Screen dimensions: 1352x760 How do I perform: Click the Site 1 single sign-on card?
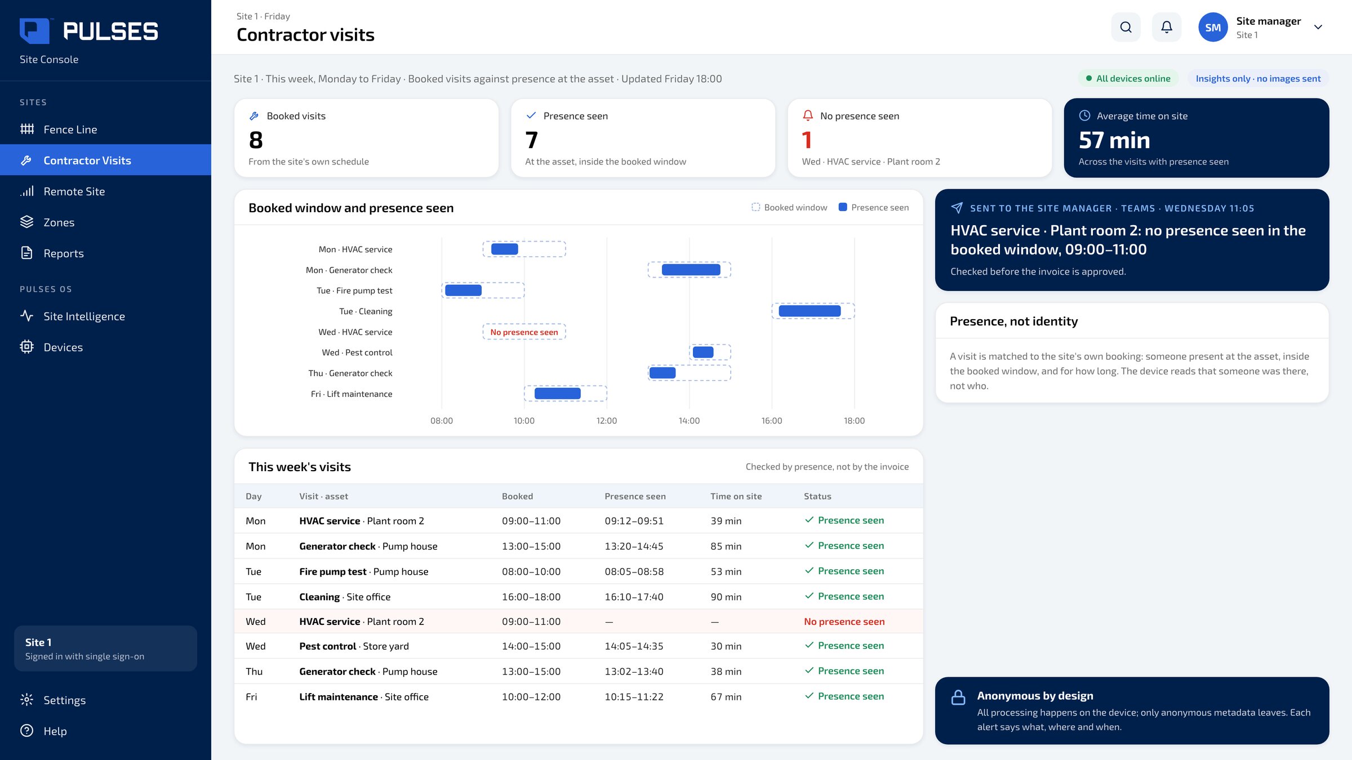(105, 649)
